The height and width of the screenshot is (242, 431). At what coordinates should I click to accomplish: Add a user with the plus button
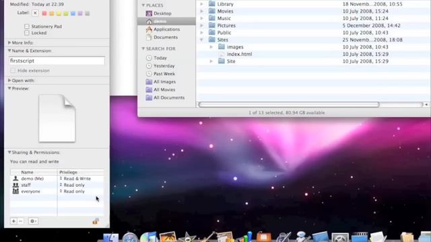click(13, 221)
